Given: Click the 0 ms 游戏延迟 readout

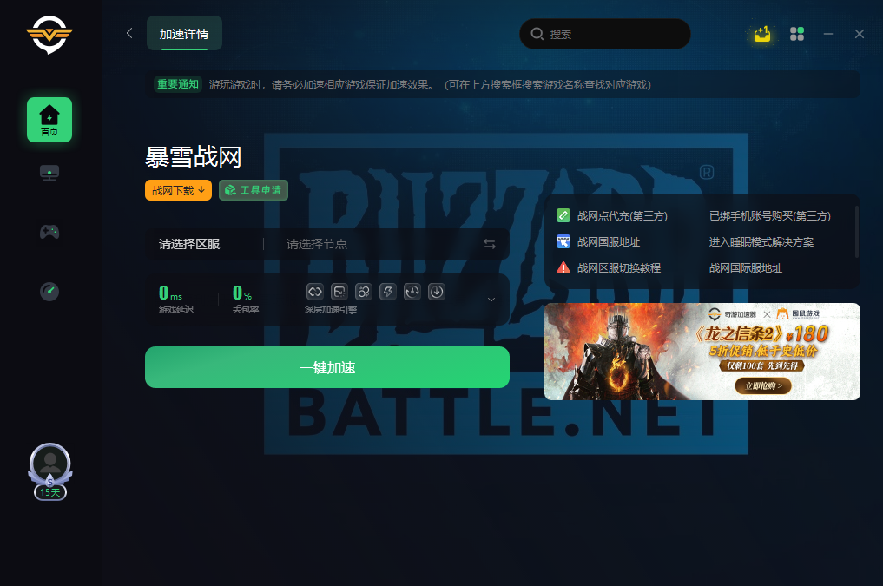Looking at the screenshot, I should point(175,299).
